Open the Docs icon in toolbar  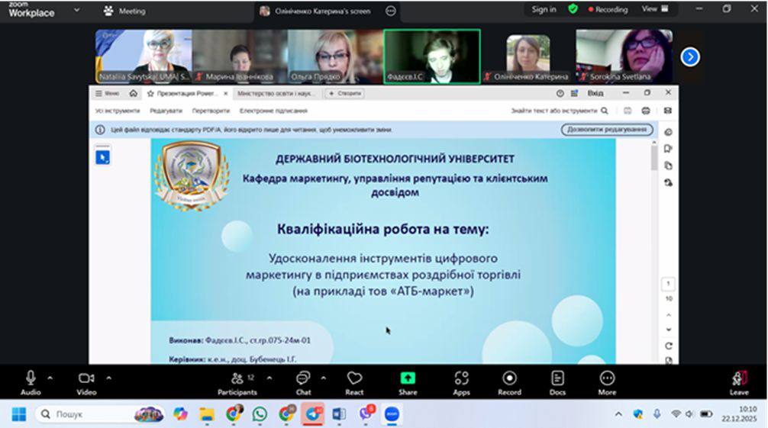coord(557,379)
